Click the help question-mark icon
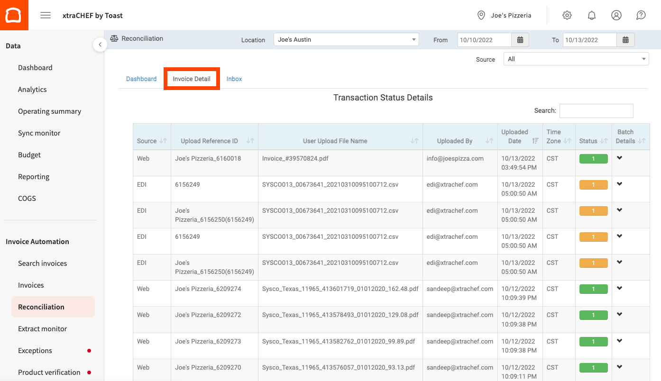The width and height of the screenshot is (661, 381). coord(641,15)
